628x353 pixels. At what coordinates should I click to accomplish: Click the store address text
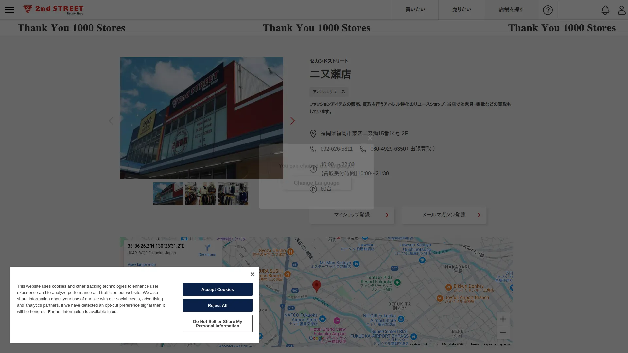[x=364, y=134]
